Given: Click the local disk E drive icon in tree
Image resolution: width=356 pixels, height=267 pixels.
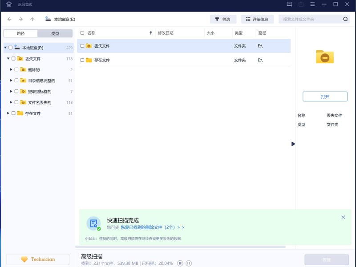Looking at the screenshot, I should click(17, 48).
